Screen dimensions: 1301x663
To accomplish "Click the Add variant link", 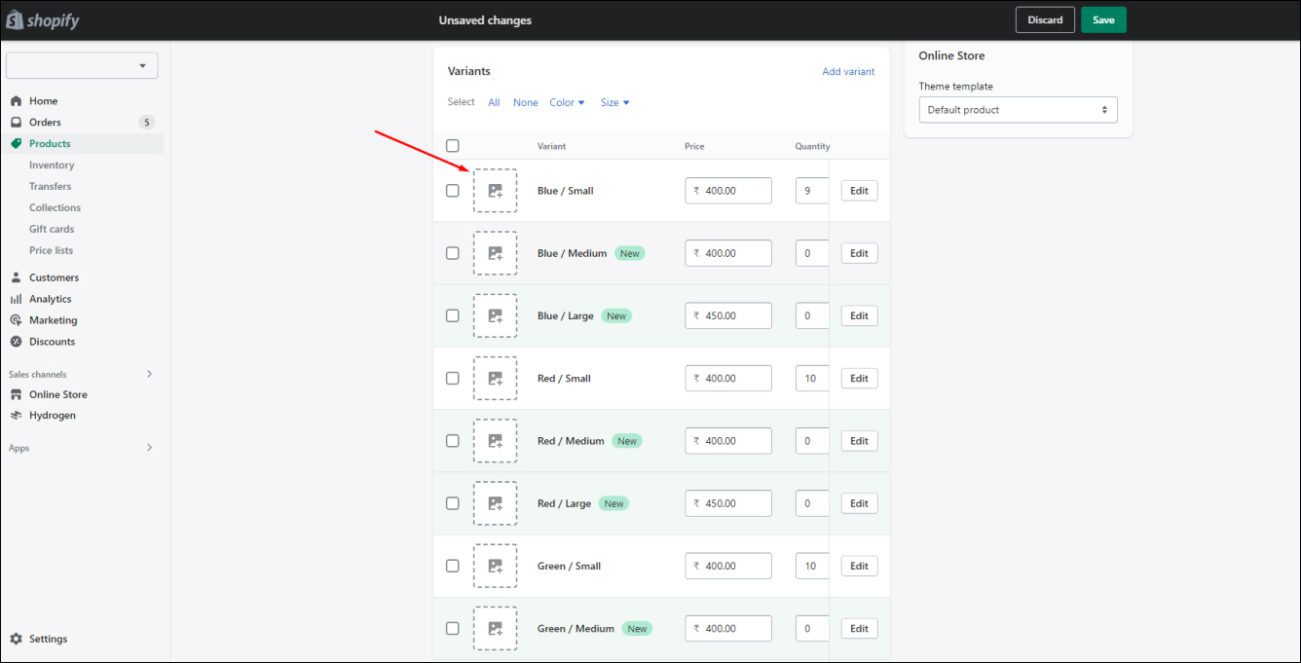I will pyautogui.click(x=848, y=72).
